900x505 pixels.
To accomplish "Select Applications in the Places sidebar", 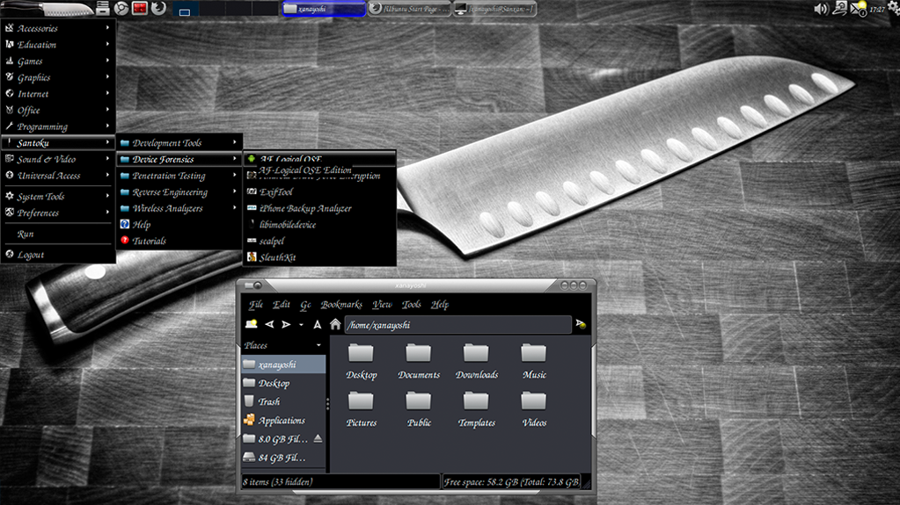I will pos(283,420).
